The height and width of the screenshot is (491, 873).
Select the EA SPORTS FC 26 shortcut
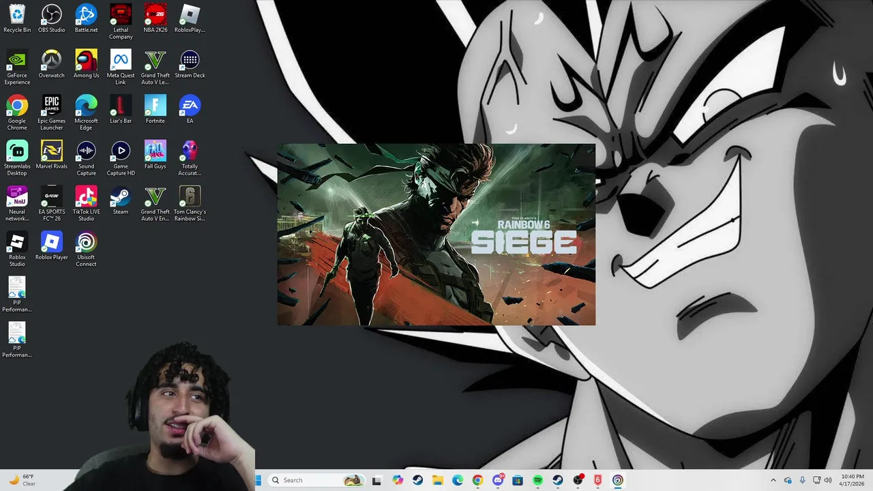coord(52,204)
